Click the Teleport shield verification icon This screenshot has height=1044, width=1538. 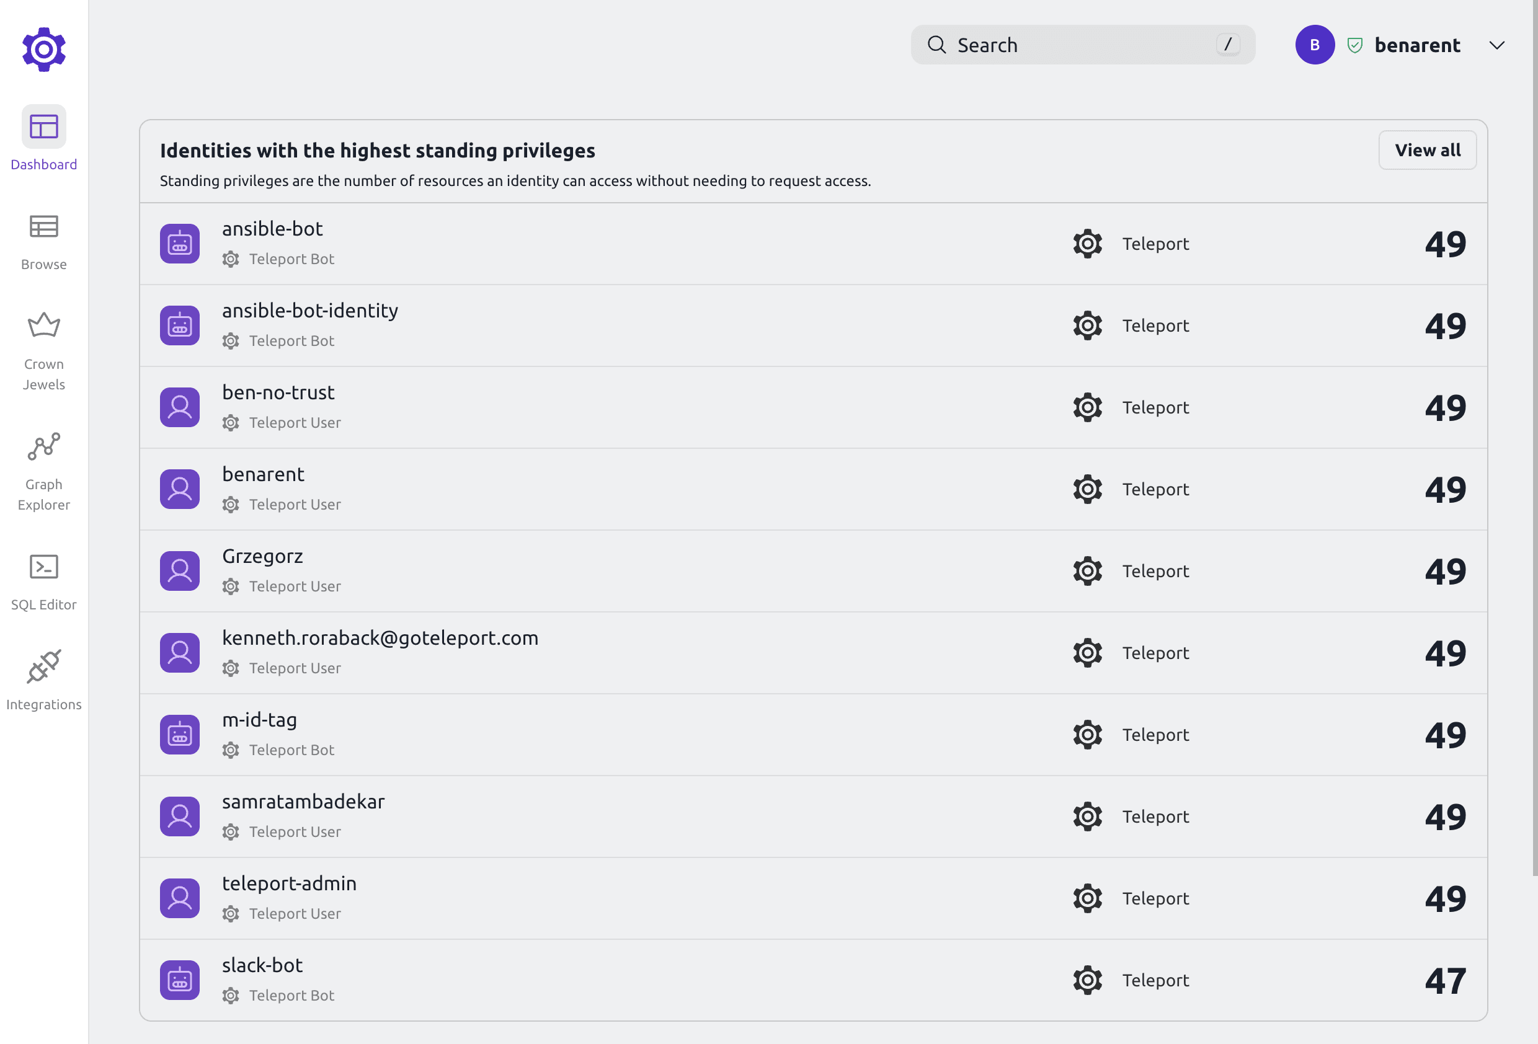(x=1354, y=44)
